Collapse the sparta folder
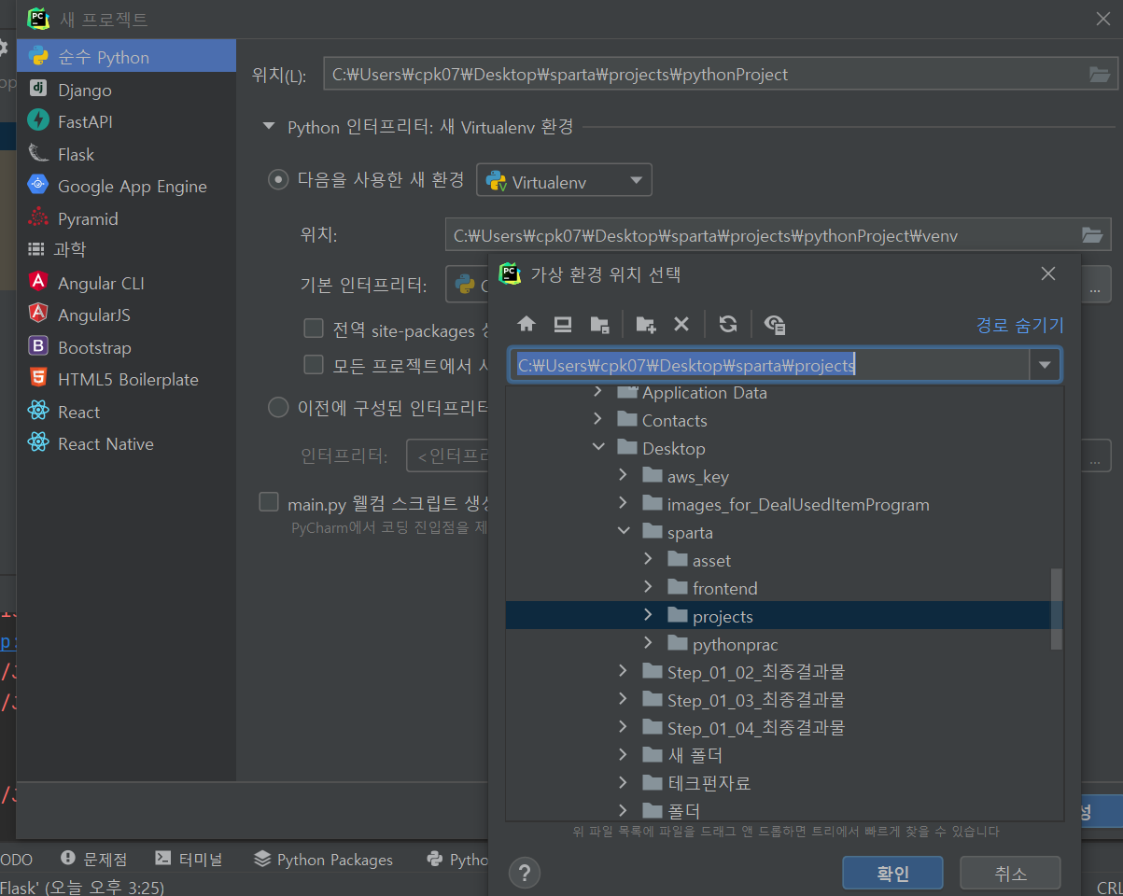 [x=624, y=532]
